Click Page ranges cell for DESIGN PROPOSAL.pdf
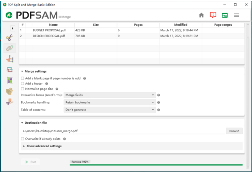 pos(223,36)
